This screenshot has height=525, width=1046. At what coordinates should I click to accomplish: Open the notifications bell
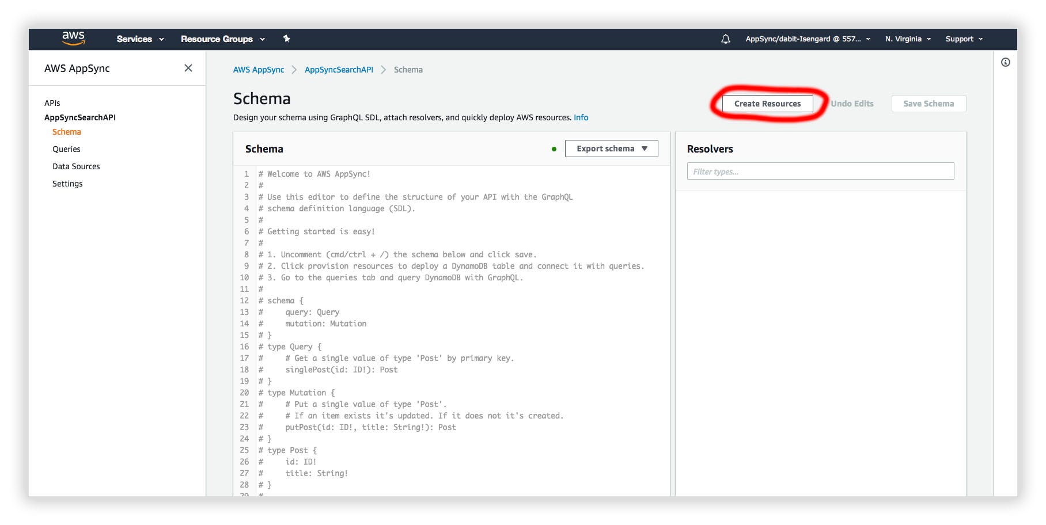coord(725,39)
